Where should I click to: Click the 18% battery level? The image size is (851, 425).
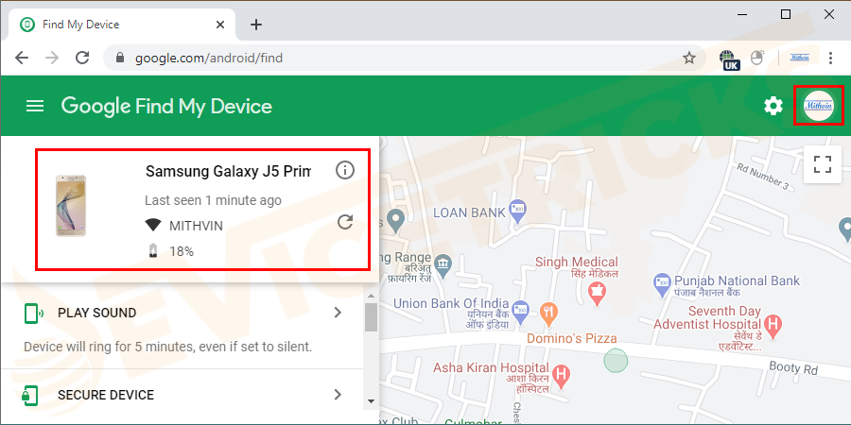click(x=182, y=251)
